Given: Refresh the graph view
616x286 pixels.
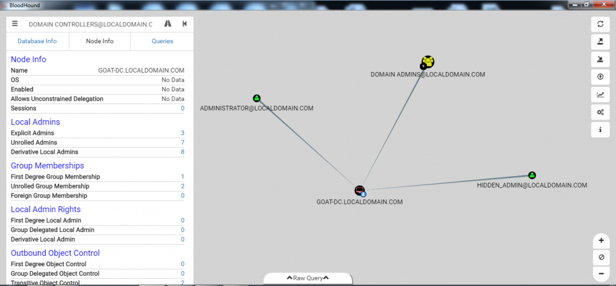Looking at the screenshot, I should point(600,24).
